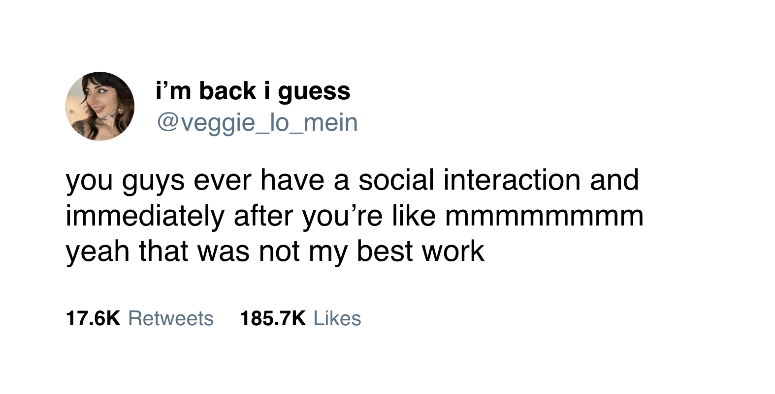Image resolution: width=775 pixels, height=394 pixels.
Task: Click the word "after" in the tweet
Action: (x=263, y=216)
